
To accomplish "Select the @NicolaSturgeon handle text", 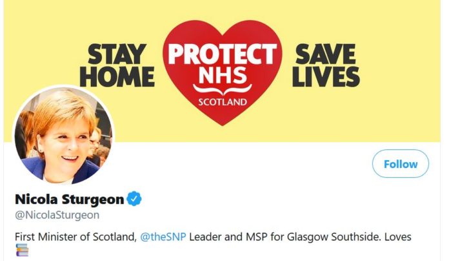I will [x=57, y=215].
